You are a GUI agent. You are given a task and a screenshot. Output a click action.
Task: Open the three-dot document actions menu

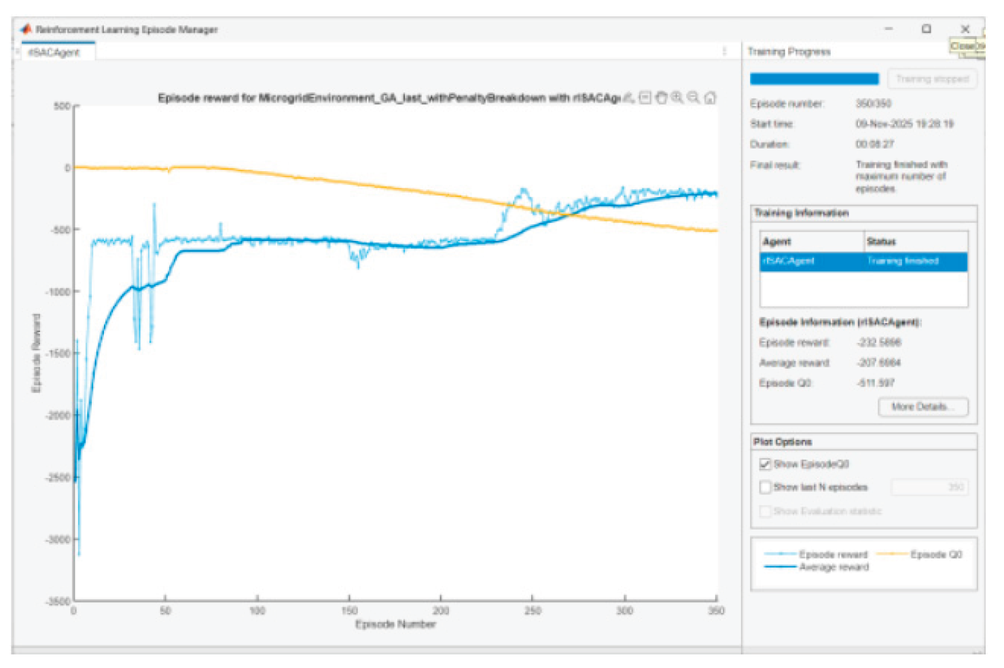(724, 52)
